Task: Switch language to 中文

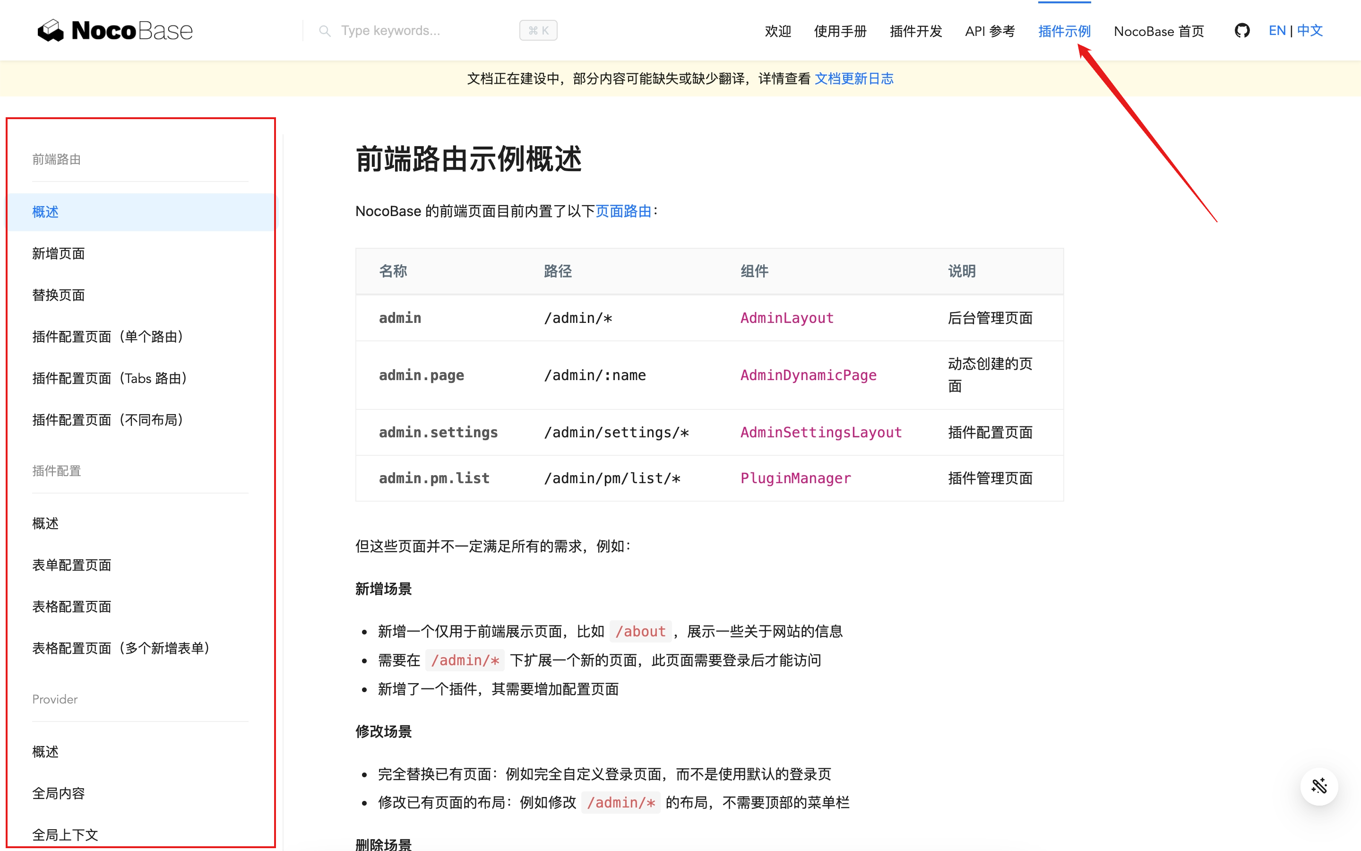Action: 1310,30
